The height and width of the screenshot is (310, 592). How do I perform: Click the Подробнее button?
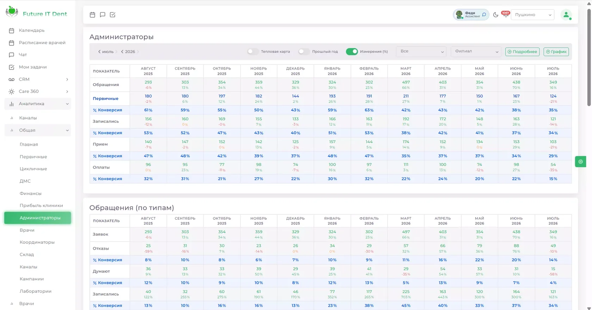coord(522,51)
